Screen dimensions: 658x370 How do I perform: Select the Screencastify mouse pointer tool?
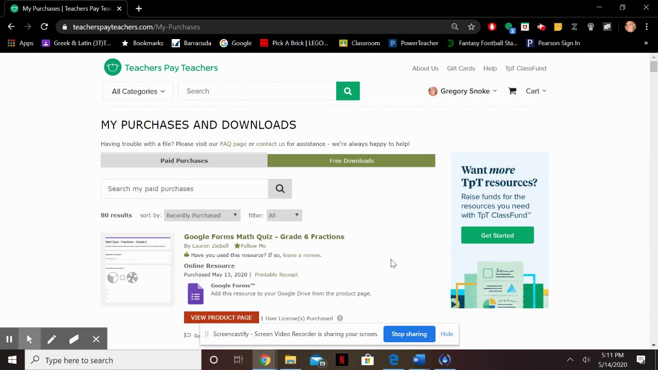coord(29,339)
